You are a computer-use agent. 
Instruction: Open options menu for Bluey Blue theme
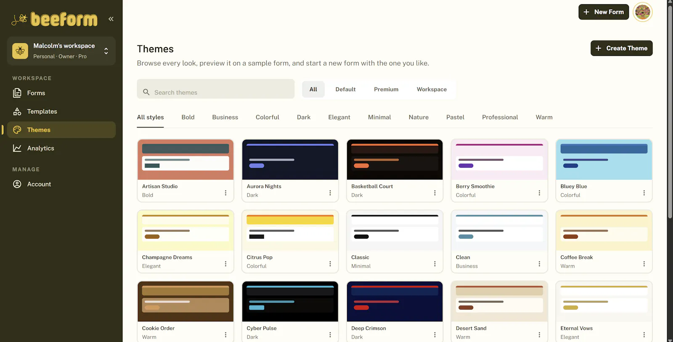pyautogui.click(x=644, y=193)
